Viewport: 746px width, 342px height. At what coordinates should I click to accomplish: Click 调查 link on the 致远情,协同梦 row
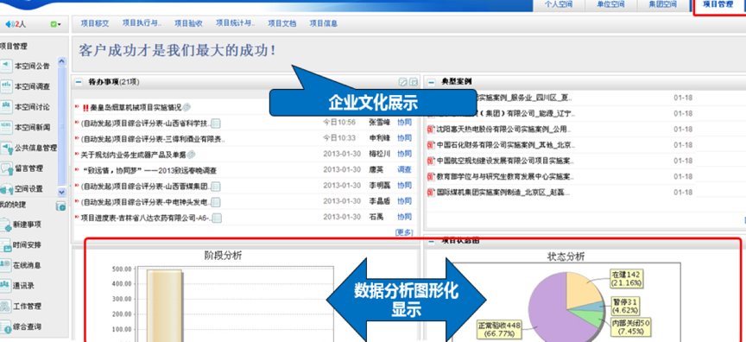404,169
